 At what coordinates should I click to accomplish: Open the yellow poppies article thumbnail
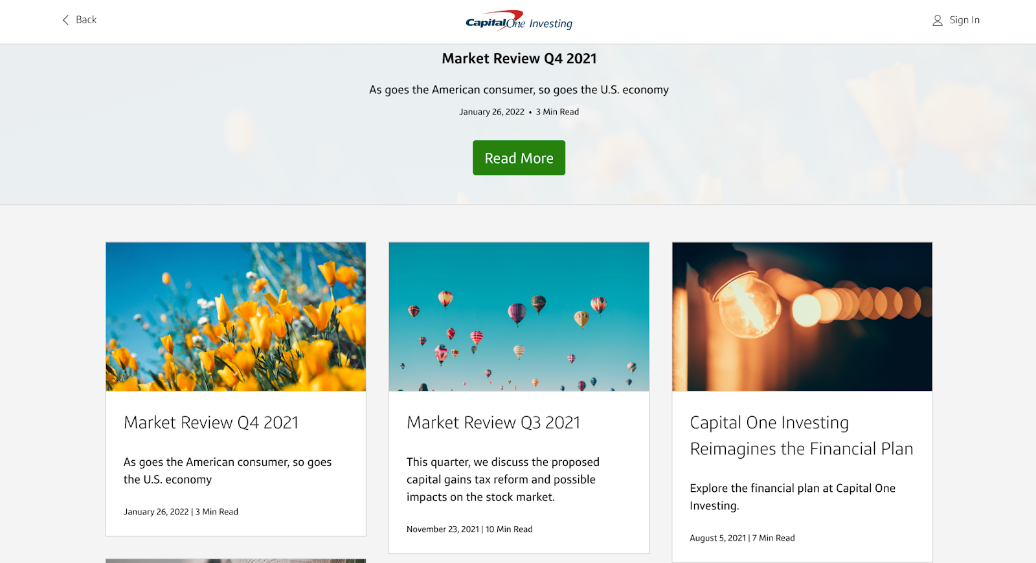tap(236, 316)
